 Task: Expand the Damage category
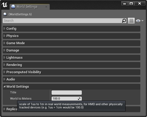point(71,50)
